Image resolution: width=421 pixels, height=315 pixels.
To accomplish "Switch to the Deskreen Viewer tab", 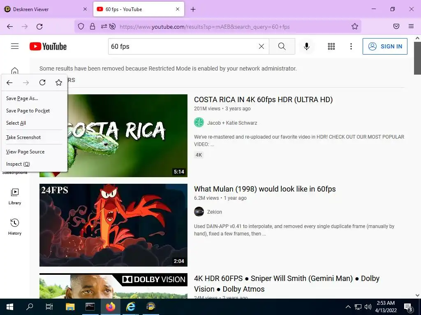I will tap(46, 9).
